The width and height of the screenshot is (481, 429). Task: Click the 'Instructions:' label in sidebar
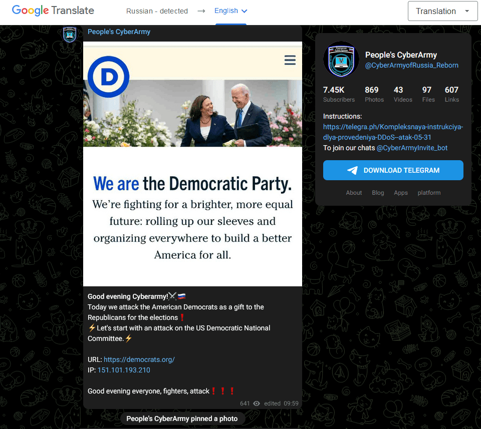[342, 116]
